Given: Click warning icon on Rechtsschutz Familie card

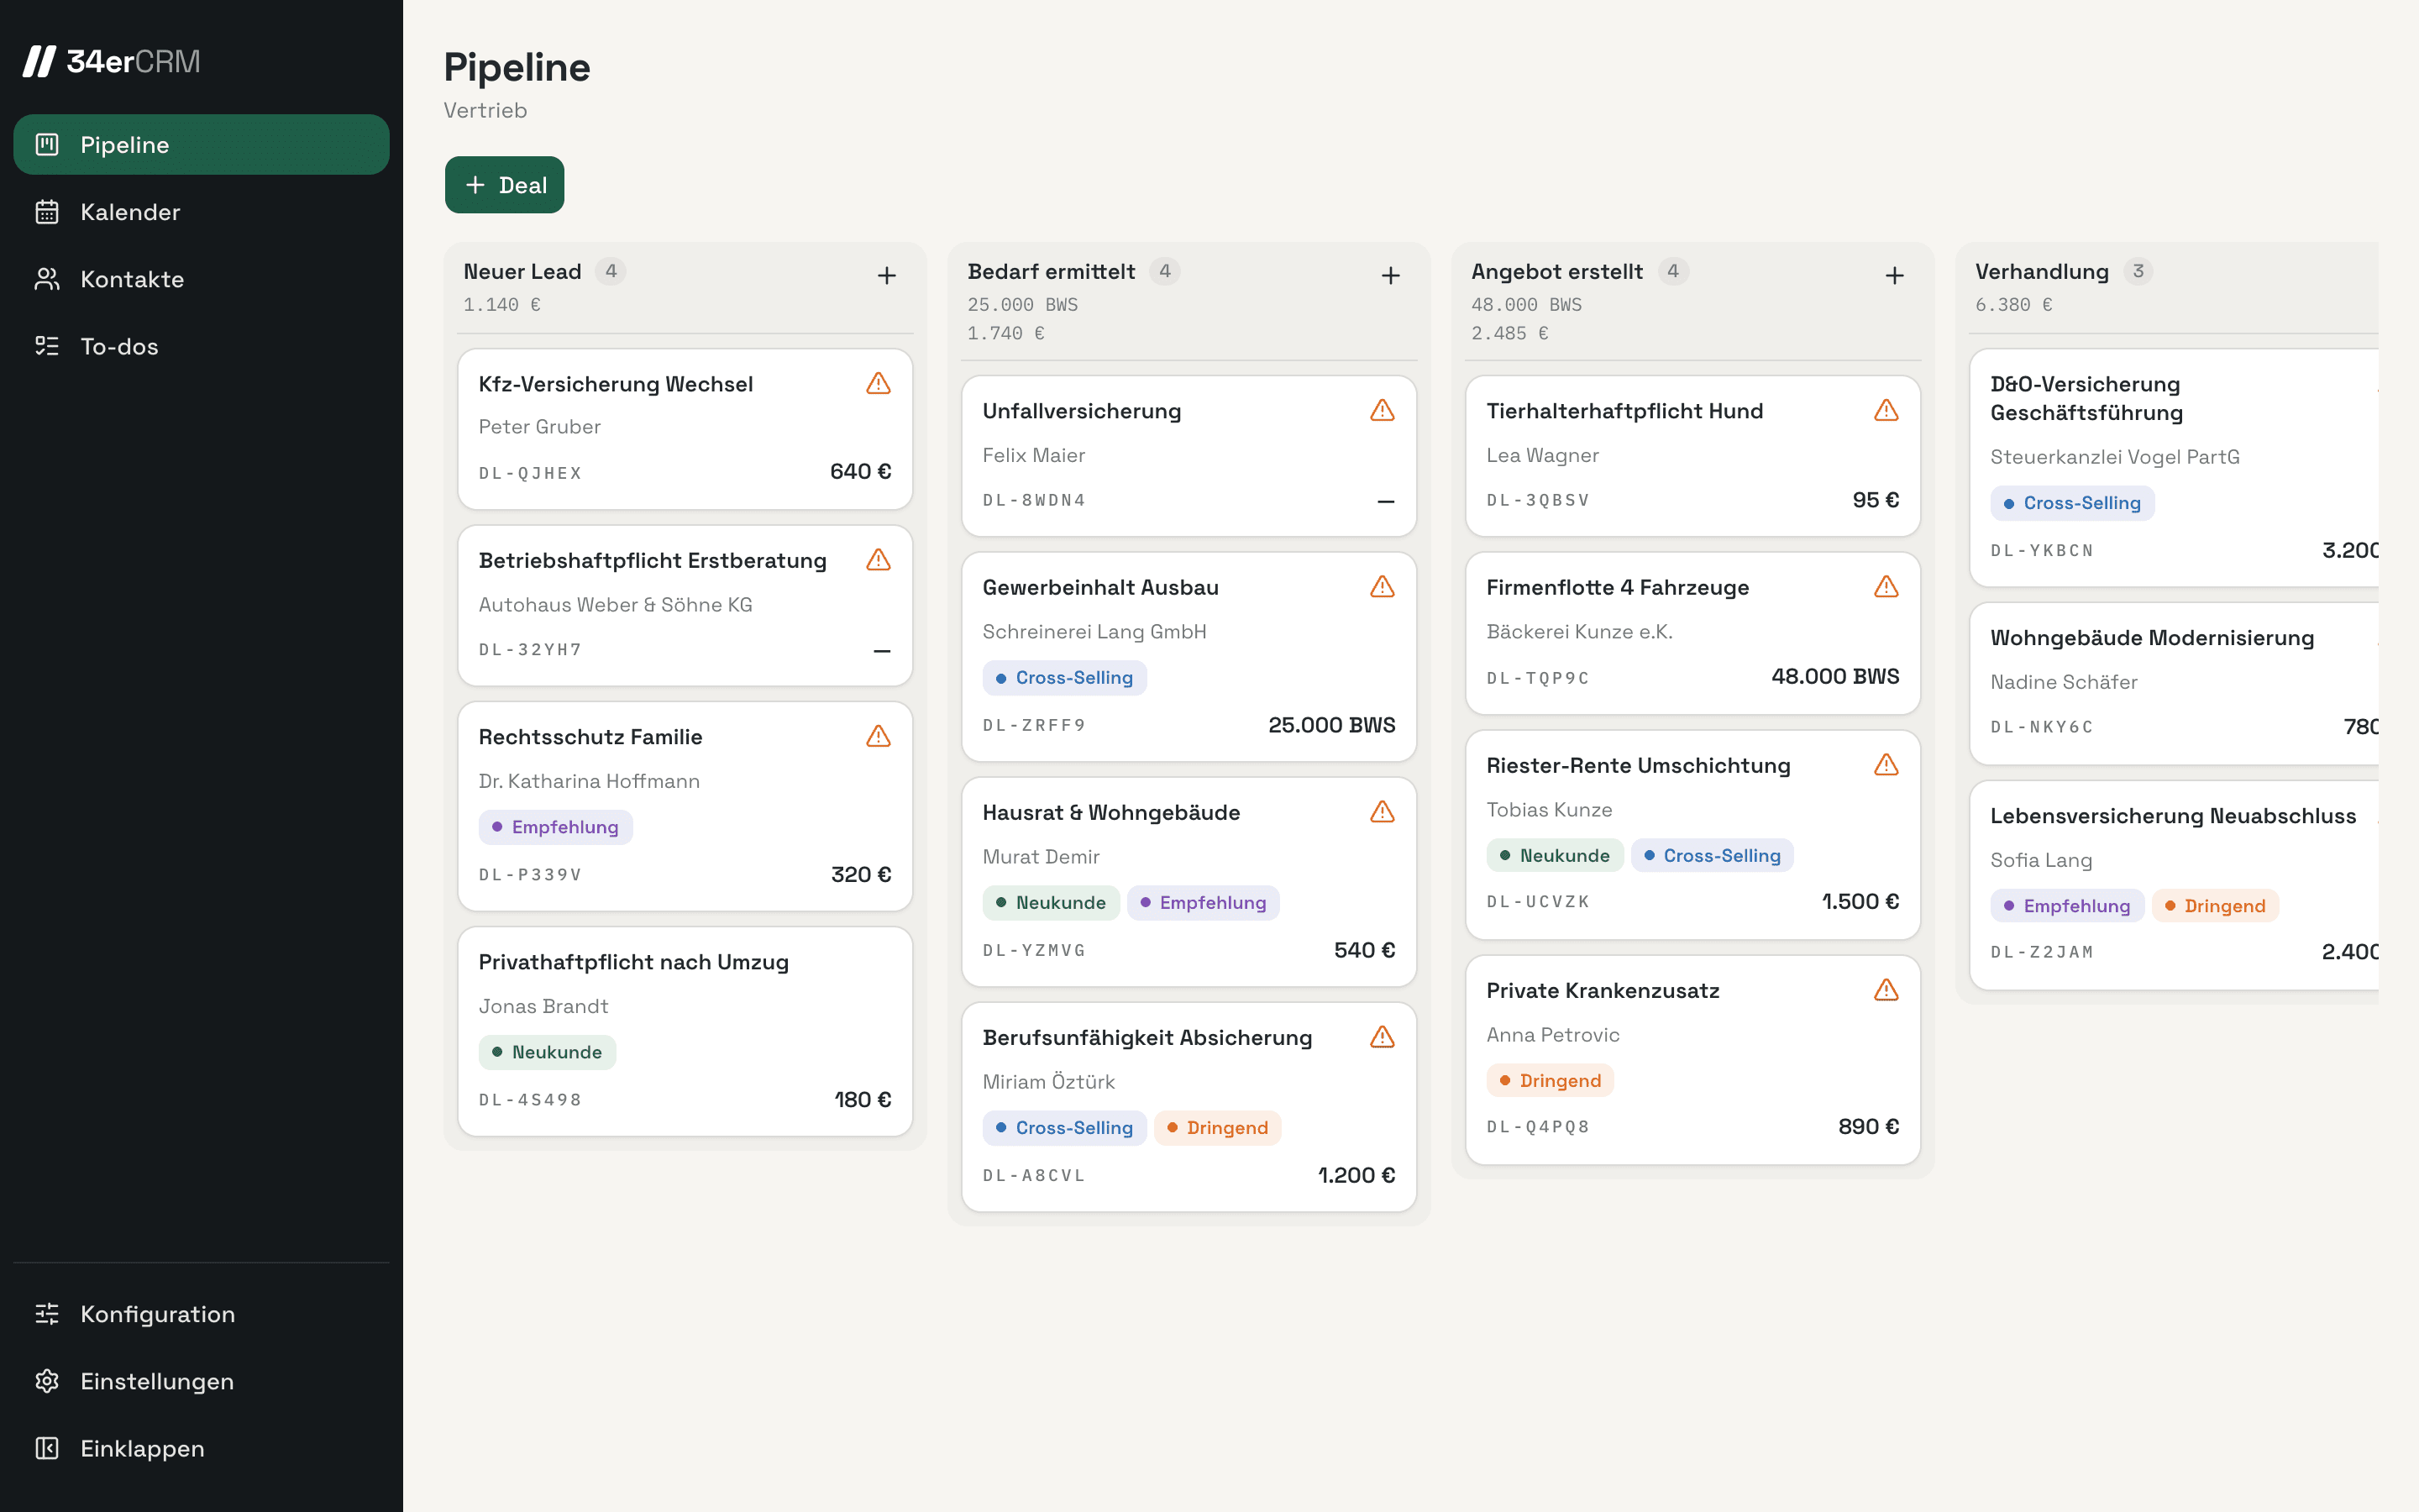Looking at the screenshot, I should 879,736.
